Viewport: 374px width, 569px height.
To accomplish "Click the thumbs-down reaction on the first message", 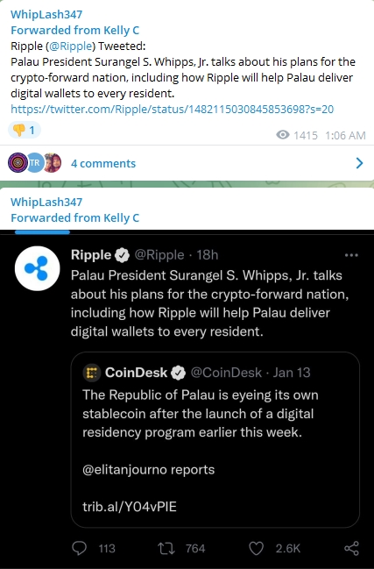I will coord(25,130).
